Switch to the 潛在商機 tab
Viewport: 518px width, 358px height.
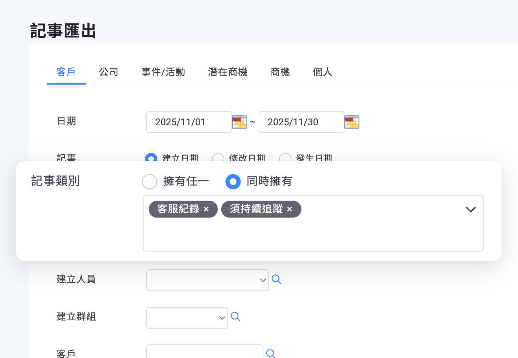[228, 72]
